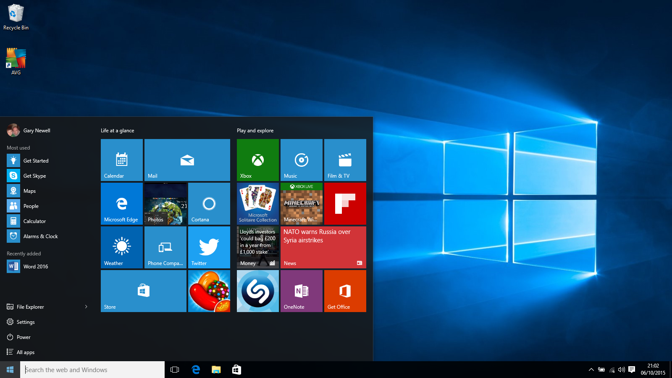Open the Cortana tile
672x378 pixels.
pyautogui.click(x=209, y=204)
